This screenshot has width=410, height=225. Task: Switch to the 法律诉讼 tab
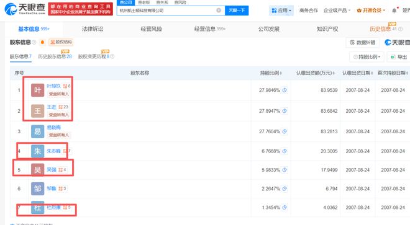pos(93,29)
